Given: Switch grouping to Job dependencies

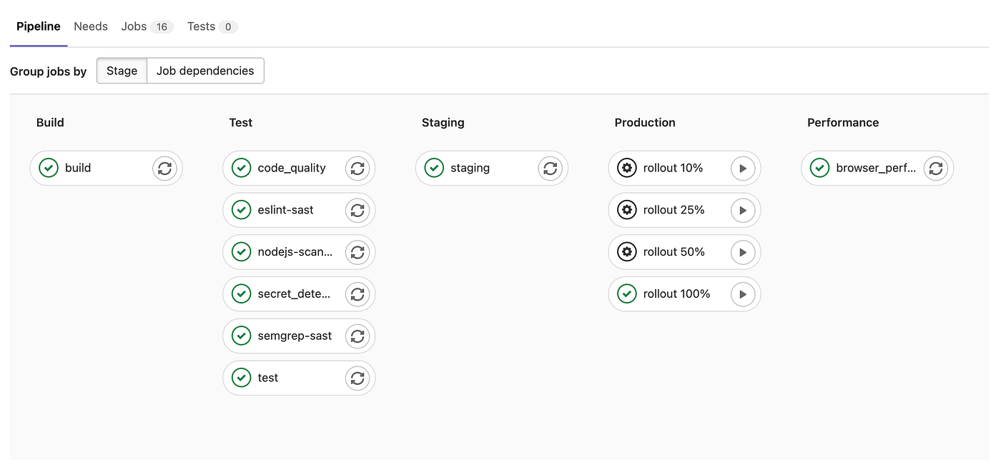Looking at the screenshot, I should 205,71.
